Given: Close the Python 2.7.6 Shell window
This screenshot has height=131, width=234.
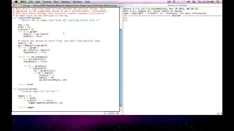Looking at the screenshot, I should pos(125,5).
